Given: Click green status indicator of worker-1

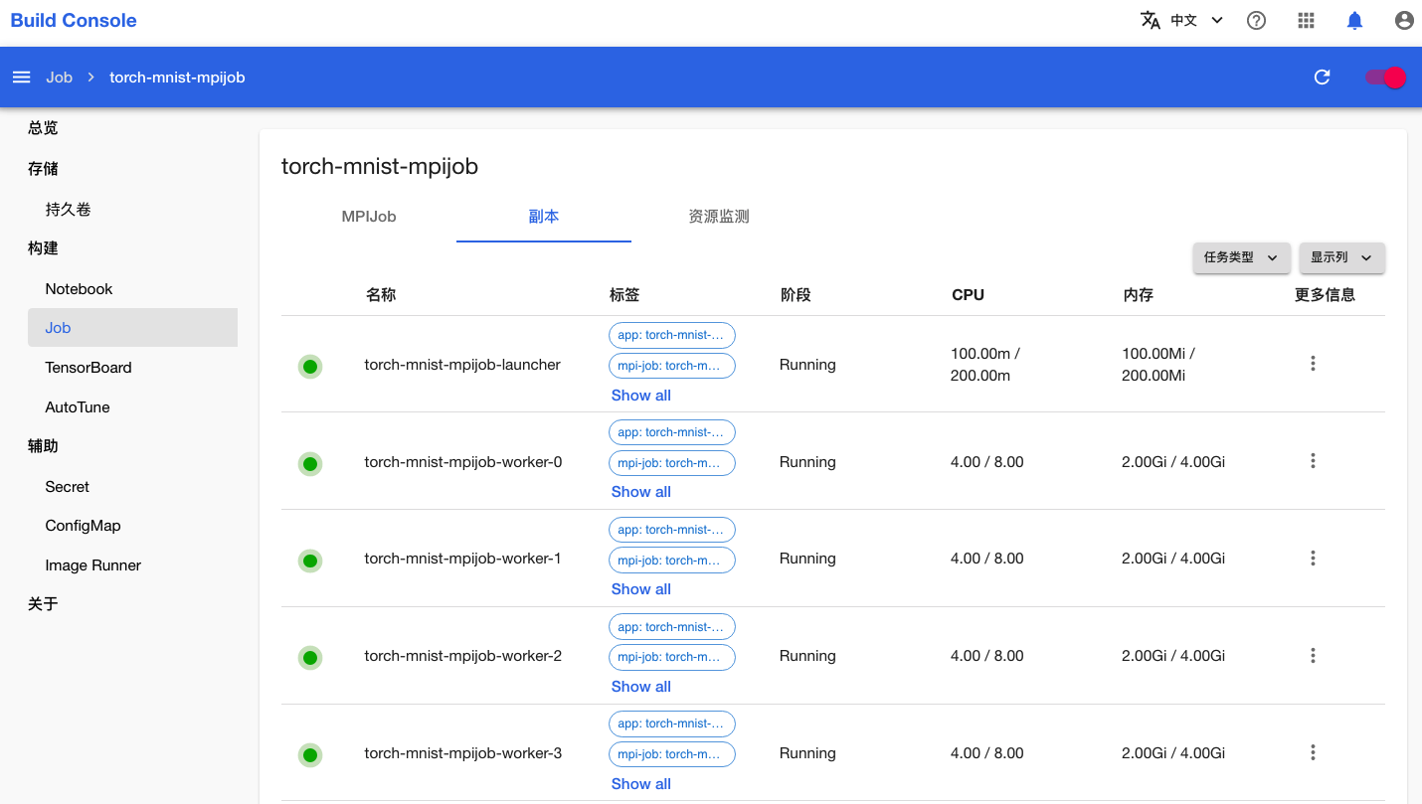Looking at the screenshot, I should (x=310, y=561).
